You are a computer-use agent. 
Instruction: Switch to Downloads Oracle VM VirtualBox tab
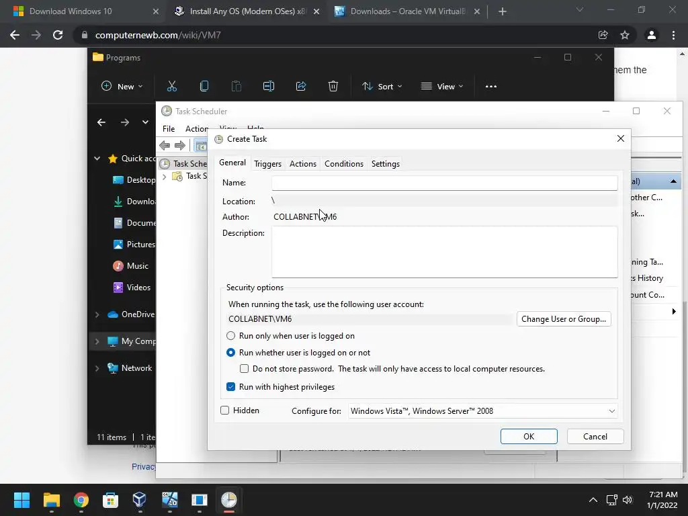[x=407, y=11]
